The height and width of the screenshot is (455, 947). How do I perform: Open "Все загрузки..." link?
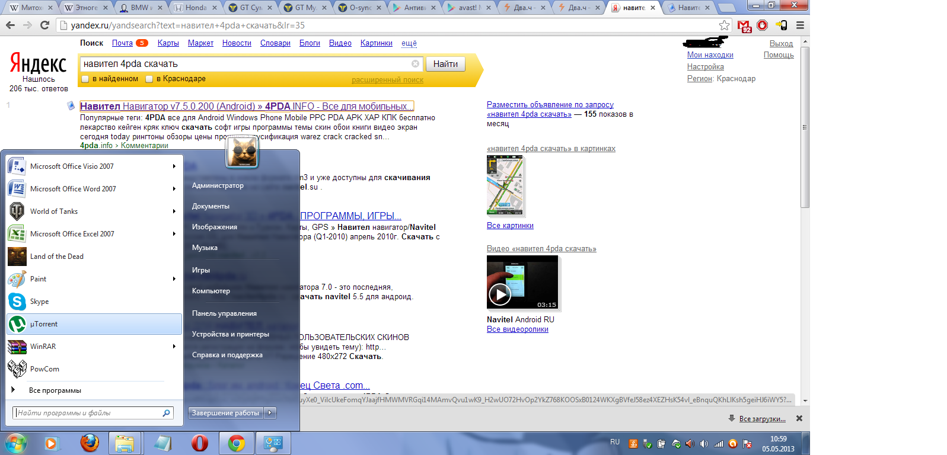click(763, 419)
